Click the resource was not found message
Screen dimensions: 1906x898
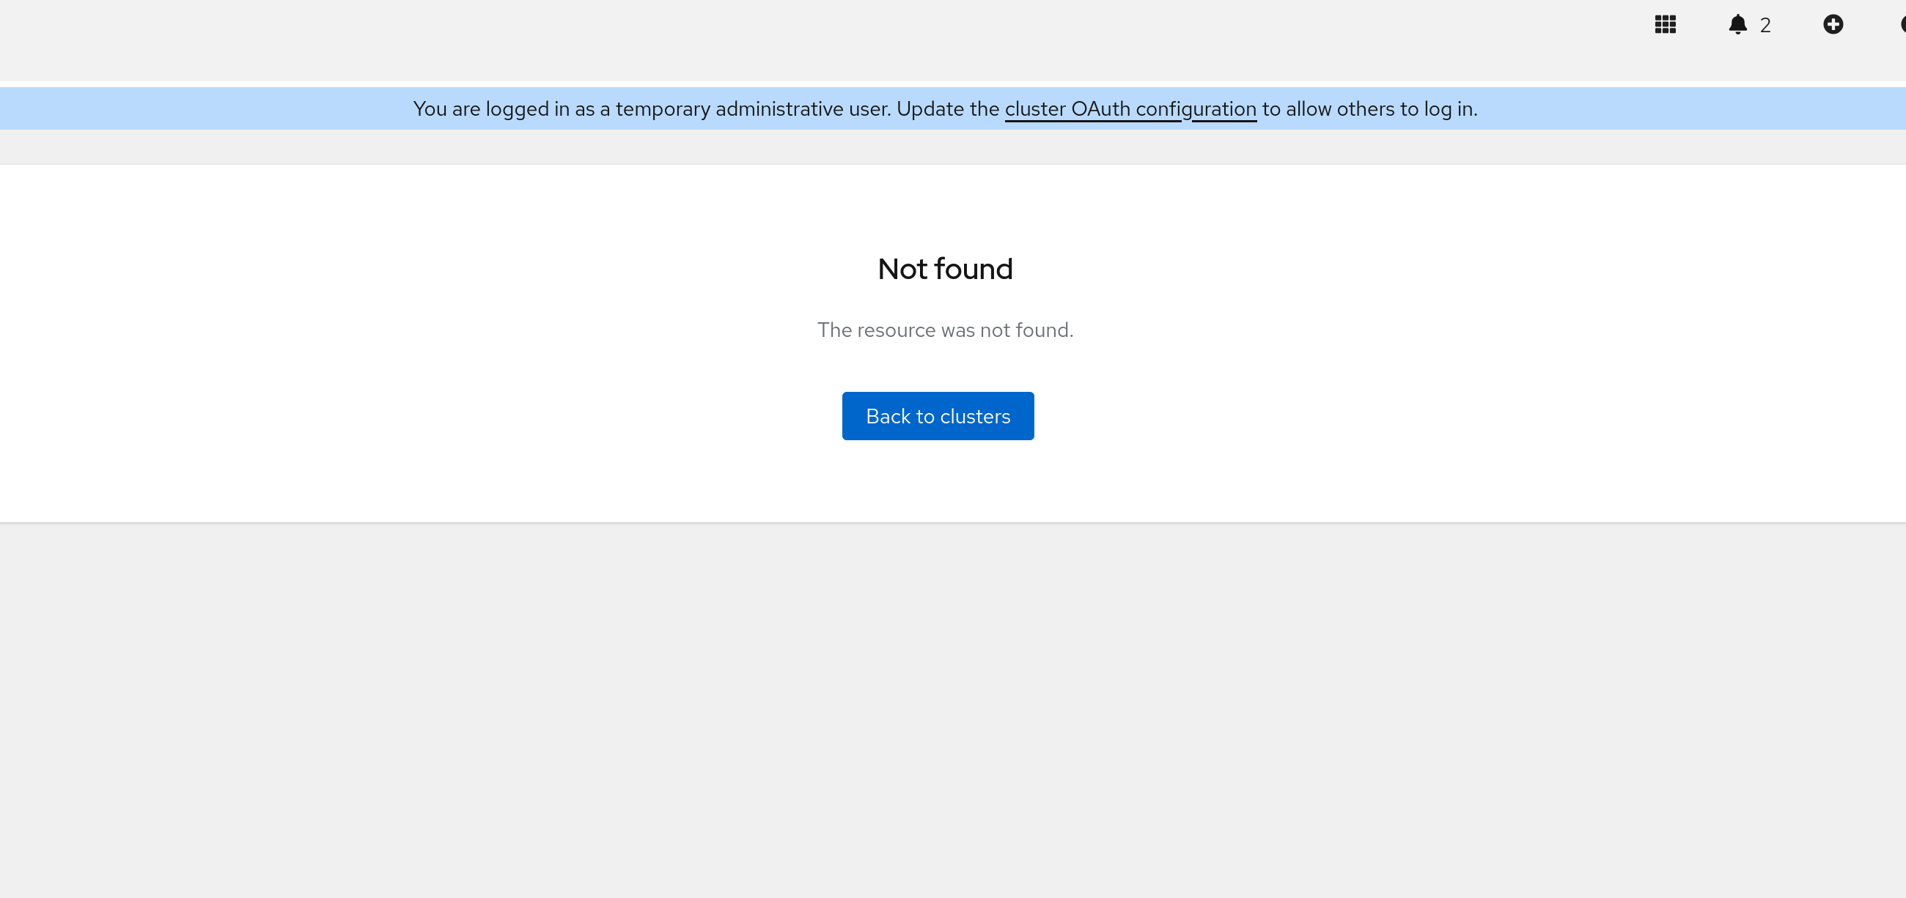[945, 330]
